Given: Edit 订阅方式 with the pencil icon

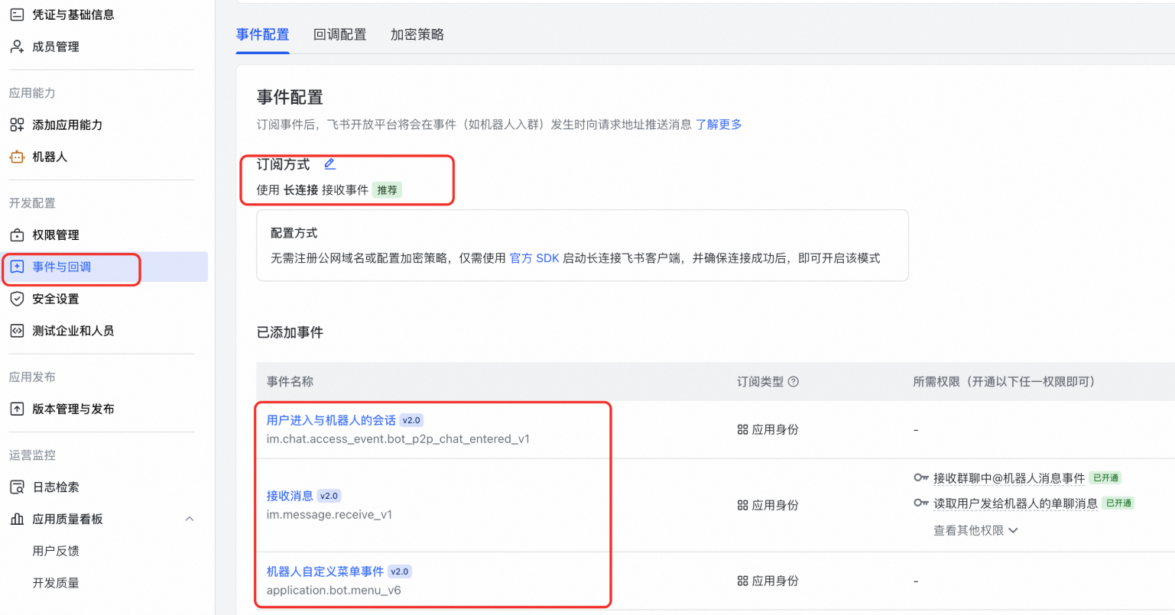Looking at the screenshot, I should tap(330, 163).
